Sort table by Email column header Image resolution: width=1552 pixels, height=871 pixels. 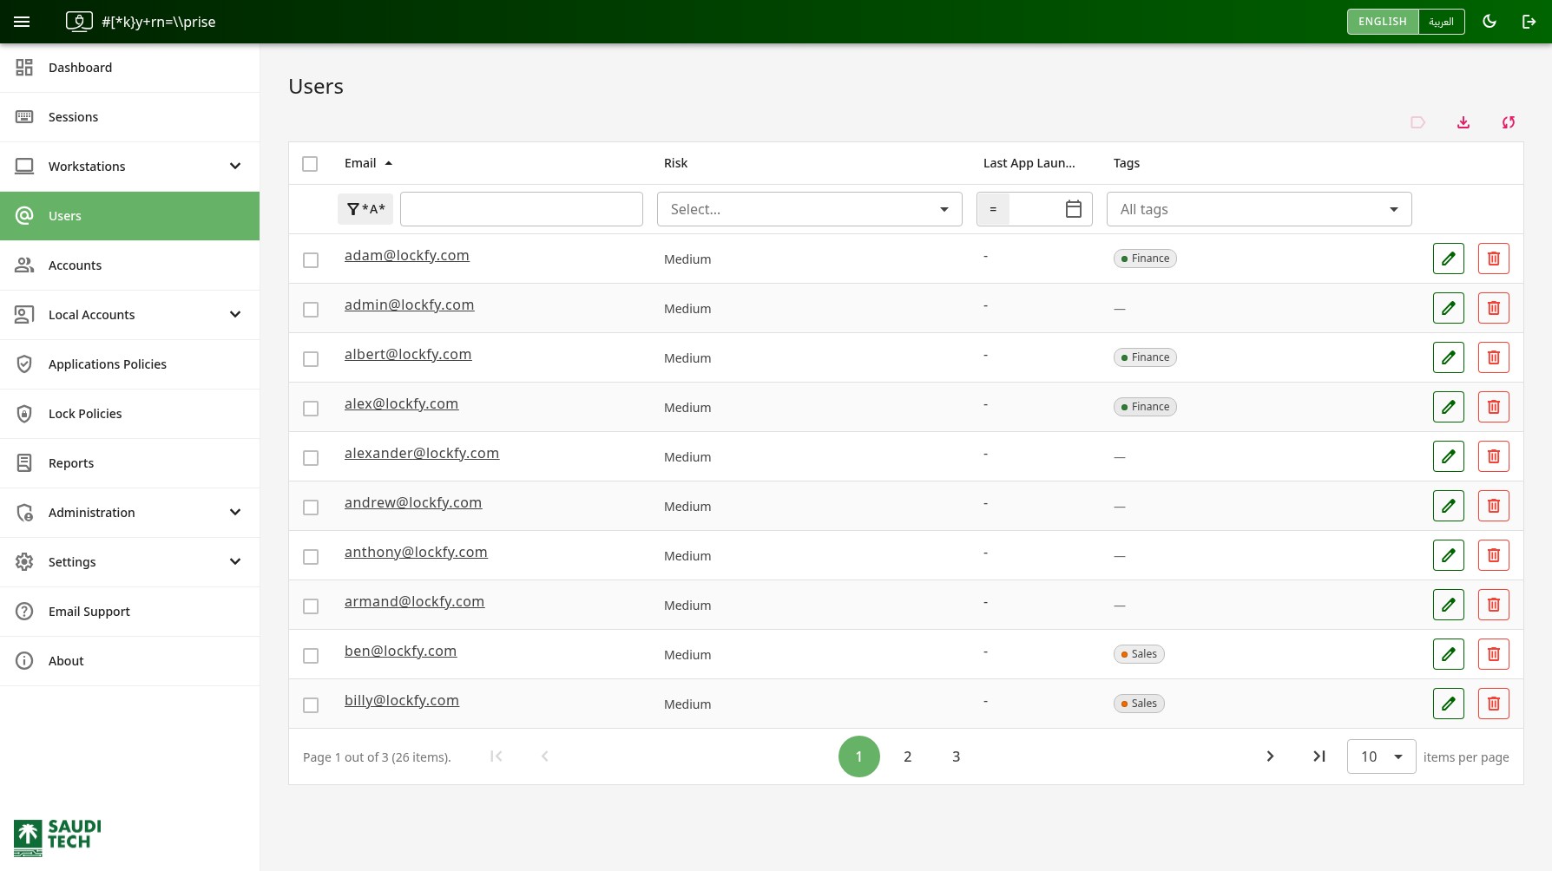point(368,163)
